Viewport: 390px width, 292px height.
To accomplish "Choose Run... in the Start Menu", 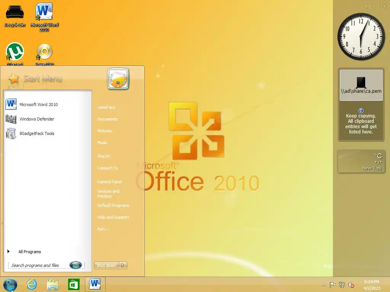I will [103, 229].
